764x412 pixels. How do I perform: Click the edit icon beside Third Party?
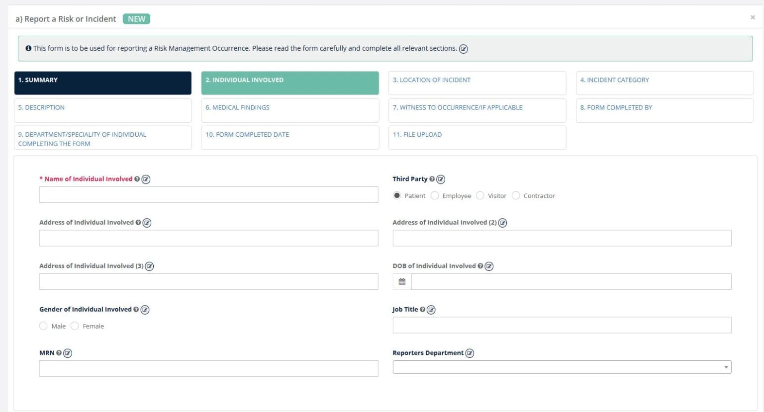[441, 179]
